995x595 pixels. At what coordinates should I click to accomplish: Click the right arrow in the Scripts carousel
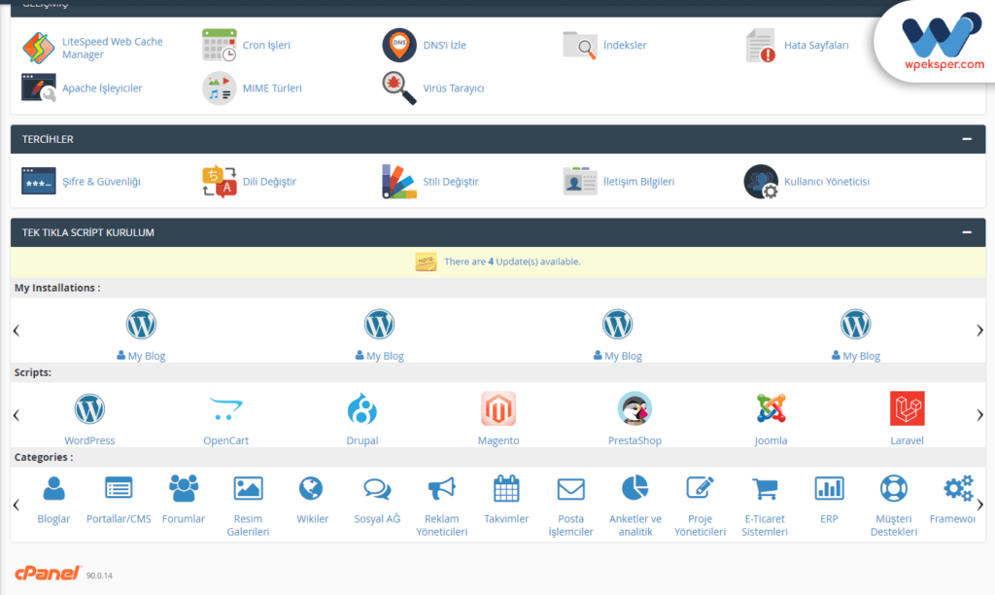980,415
